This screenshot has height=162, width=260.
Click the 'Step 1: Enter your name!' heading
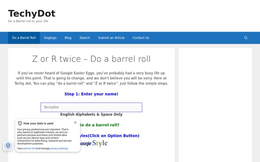point(91,94)
